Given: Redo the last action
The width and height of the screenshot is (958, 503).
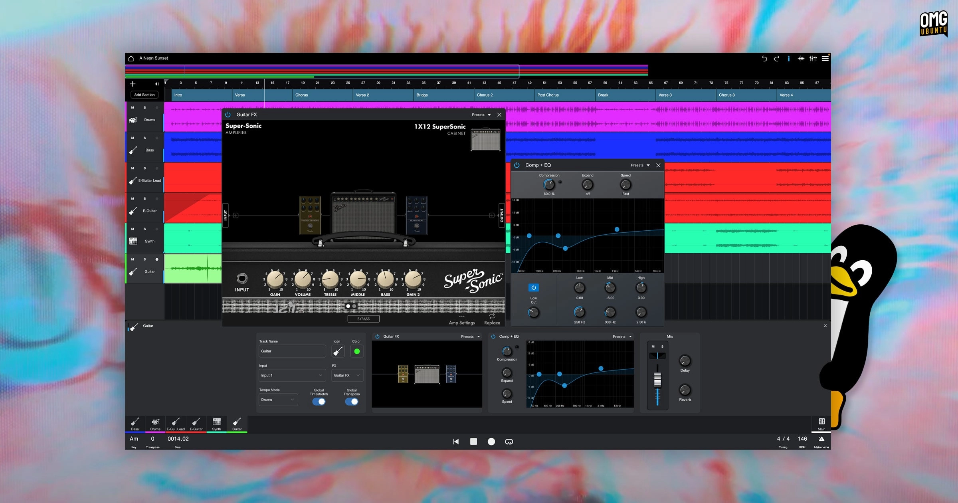Looking at the screenshot, I should coord(776,59).
